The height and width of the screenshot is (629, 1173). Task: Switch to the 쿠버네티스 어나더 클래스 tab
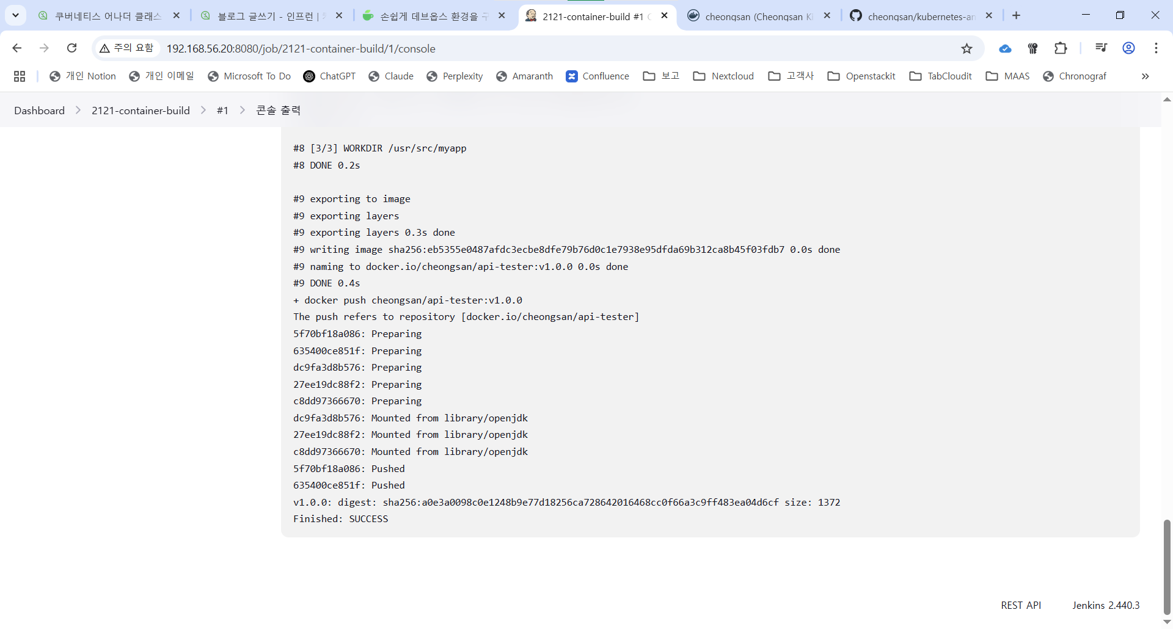coord(109,16)
